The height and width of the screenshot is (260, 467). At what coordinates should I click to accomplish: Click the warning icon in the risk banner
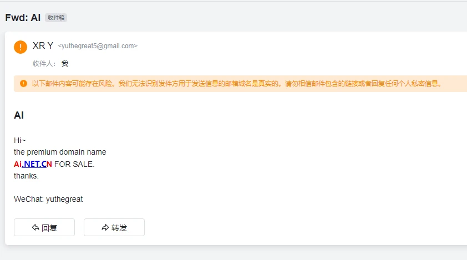[x=23, y=84]
